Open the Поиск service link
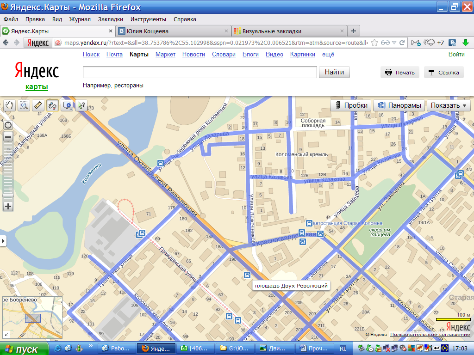 click(x=91, y=55)
